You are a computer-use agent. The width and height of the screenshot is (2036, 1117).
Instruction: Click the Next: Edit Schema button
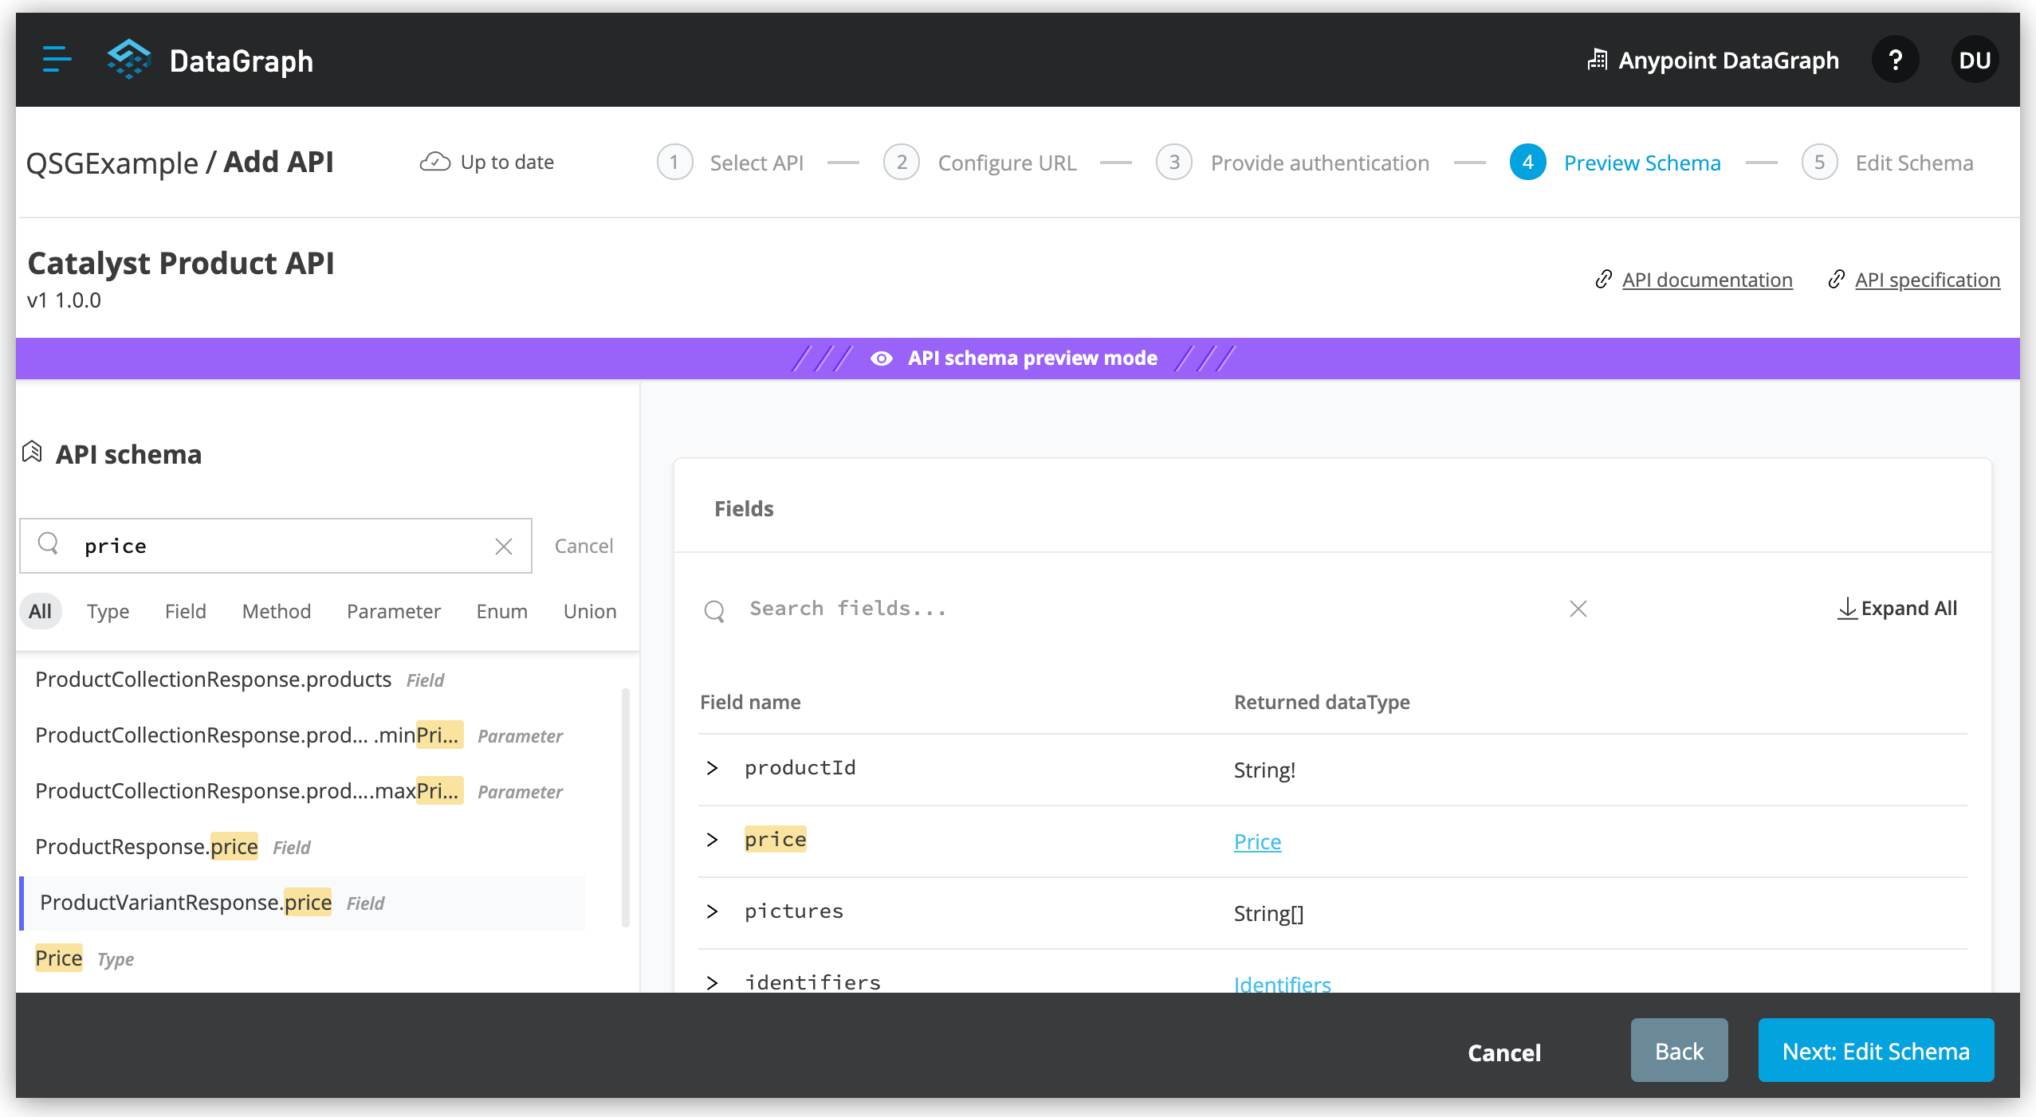point(1875,1050)
